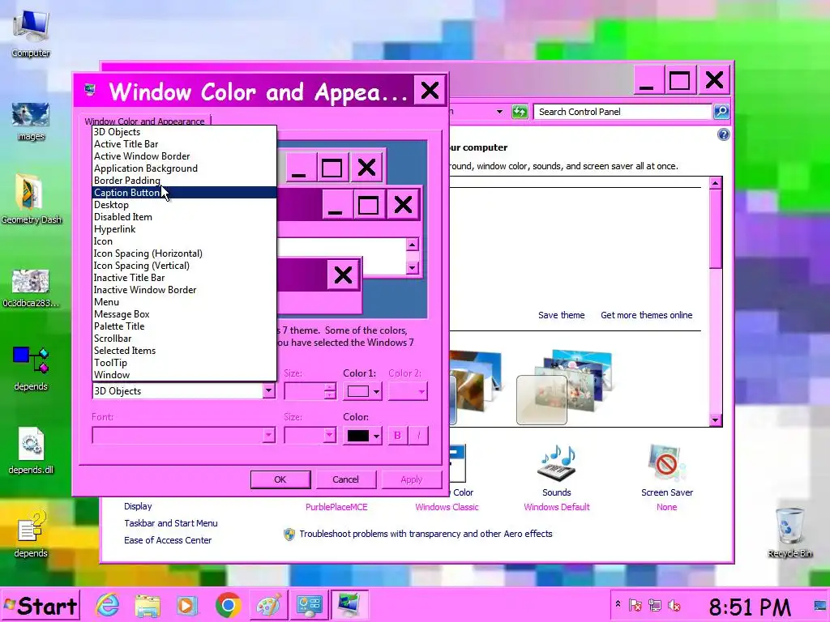Open the Start button
830x622 pixels.
(41, 605)
